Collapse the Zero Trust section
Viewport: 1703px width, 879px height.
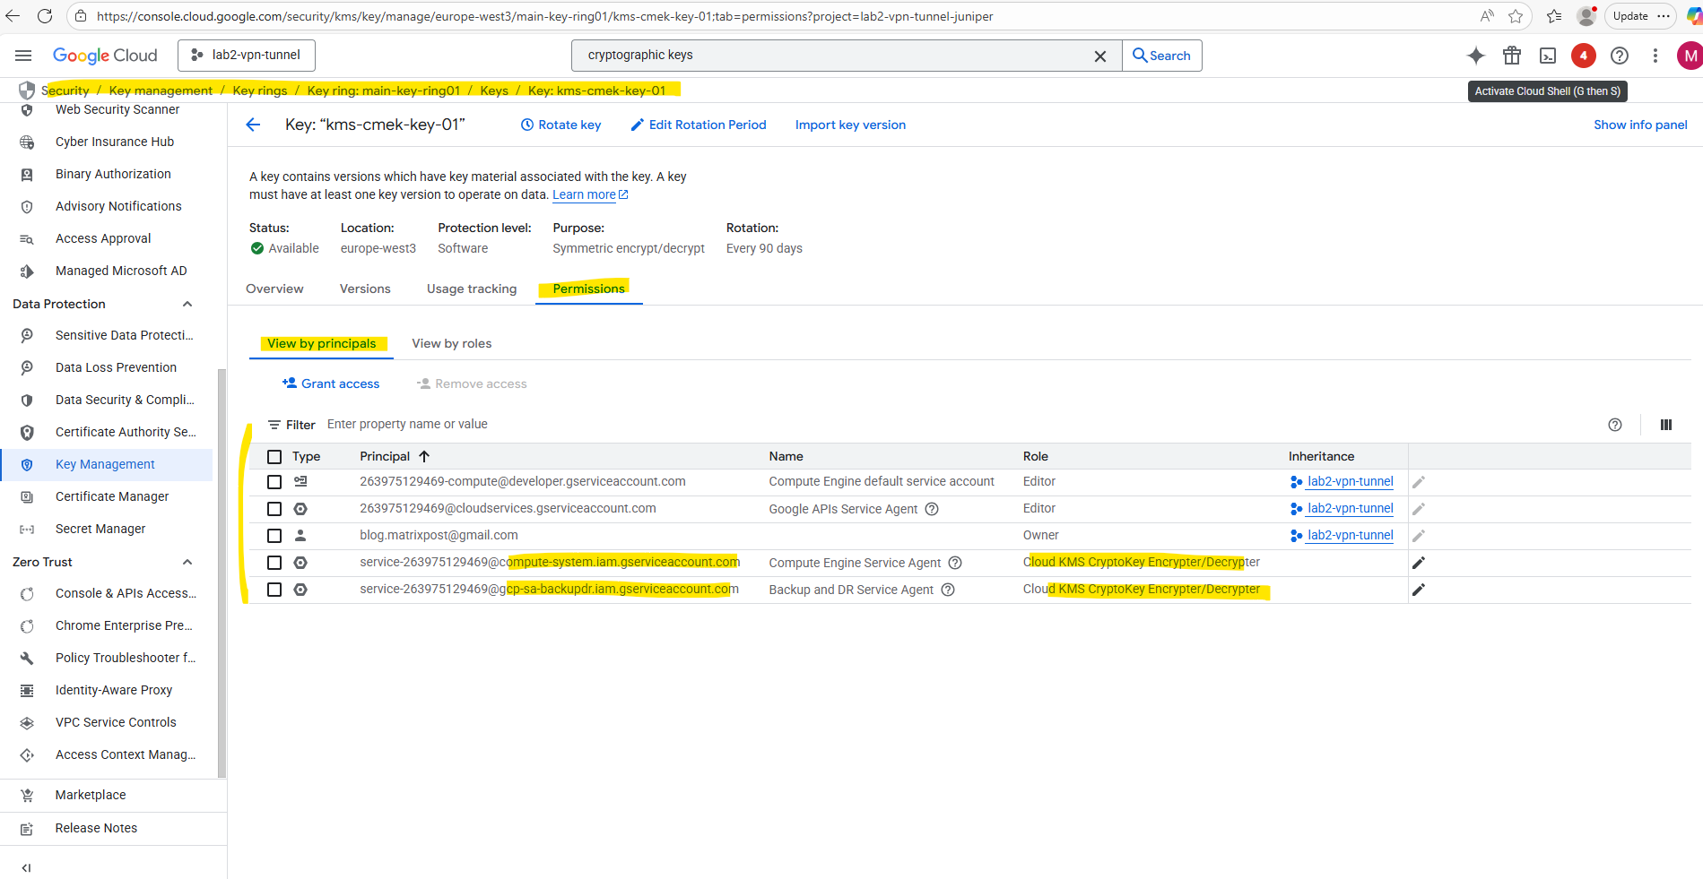click(187, 563)
